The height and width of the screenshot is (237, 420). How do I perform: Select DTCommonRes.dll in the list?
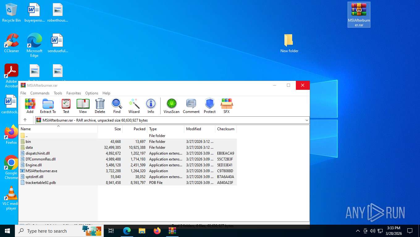pyautogui.click(x=128, y=159)
